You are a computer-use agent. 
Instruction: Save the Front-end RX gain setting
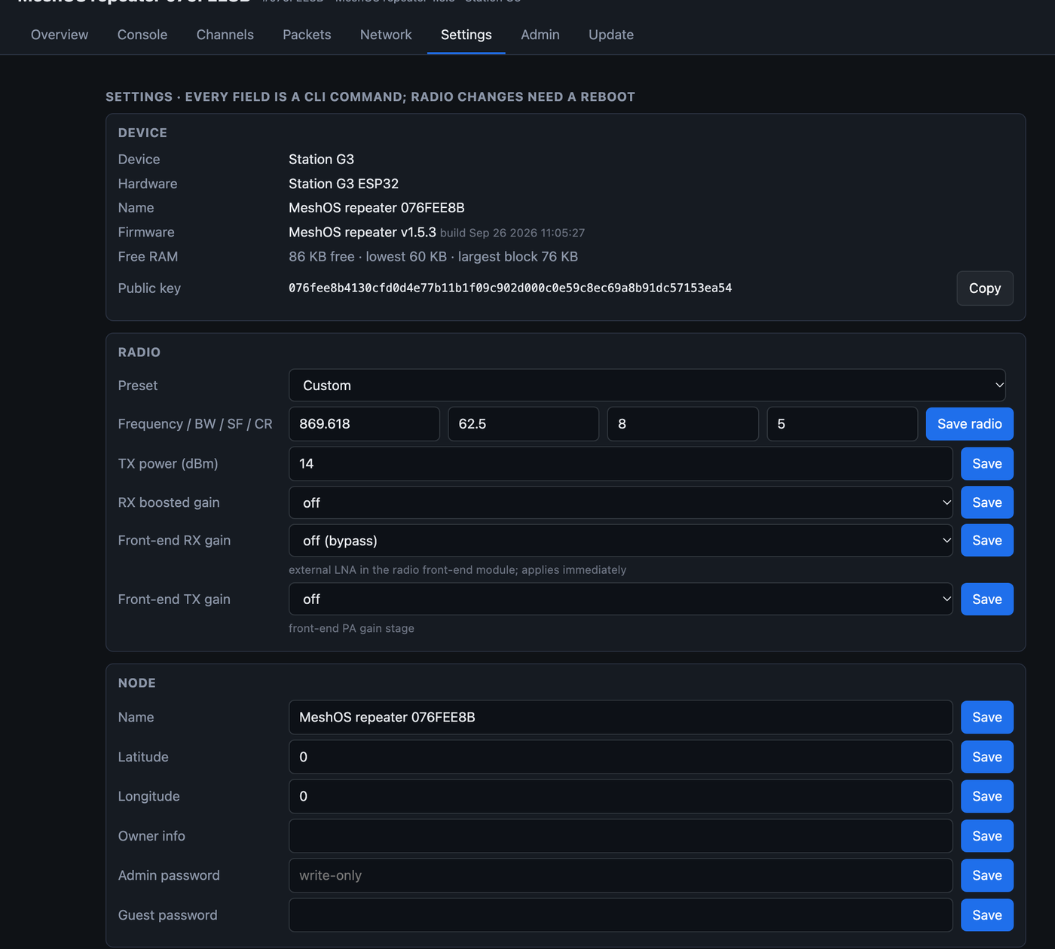point(986,541)
